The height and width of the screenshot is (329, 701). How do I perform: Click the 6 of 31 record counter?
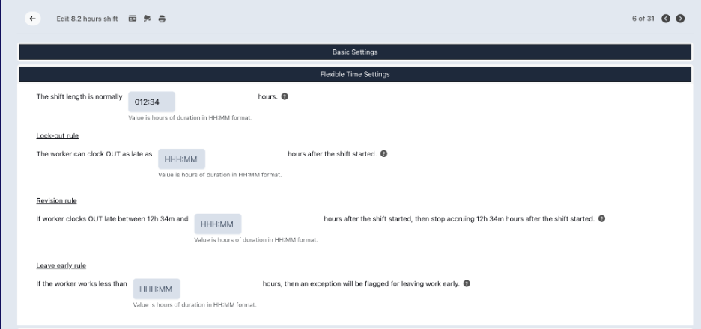point(643,19)
